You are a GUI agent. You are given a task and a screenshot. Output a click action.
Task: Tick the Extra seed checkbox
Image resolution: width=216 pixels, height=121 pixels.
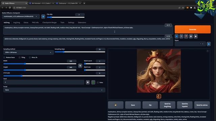tap(98, 82)
